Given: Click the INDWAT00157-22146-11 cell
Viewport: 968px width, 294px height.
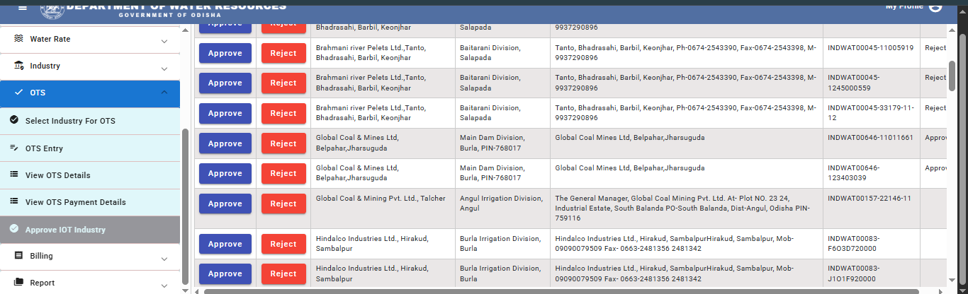Looking at the screenshot, I should (x=871, y=208).
